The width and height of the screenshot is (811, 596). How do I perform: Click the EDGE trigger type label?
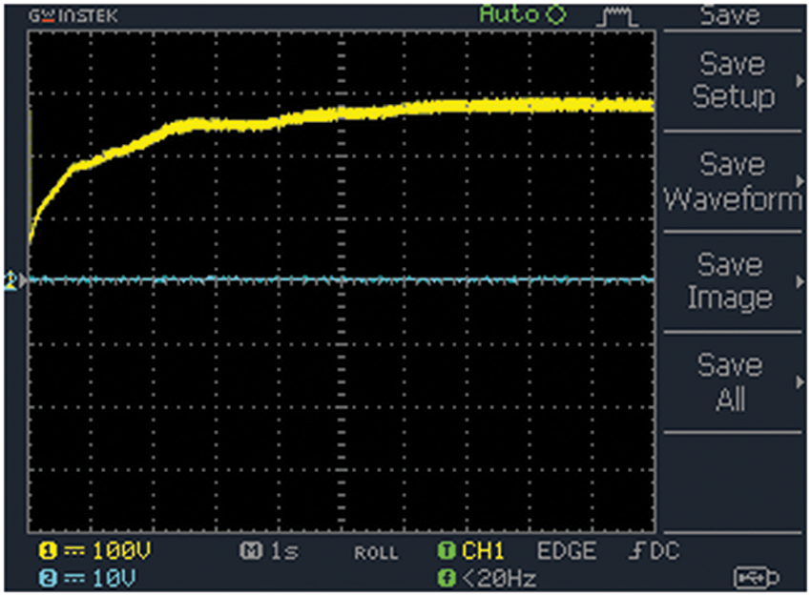(566, 551)
